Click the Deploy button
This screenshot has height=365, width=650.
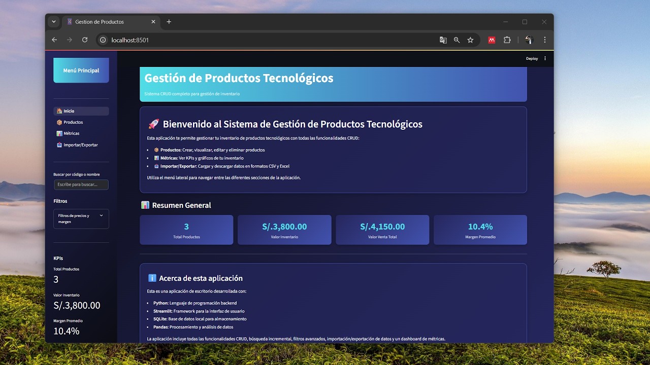point(532,58)
